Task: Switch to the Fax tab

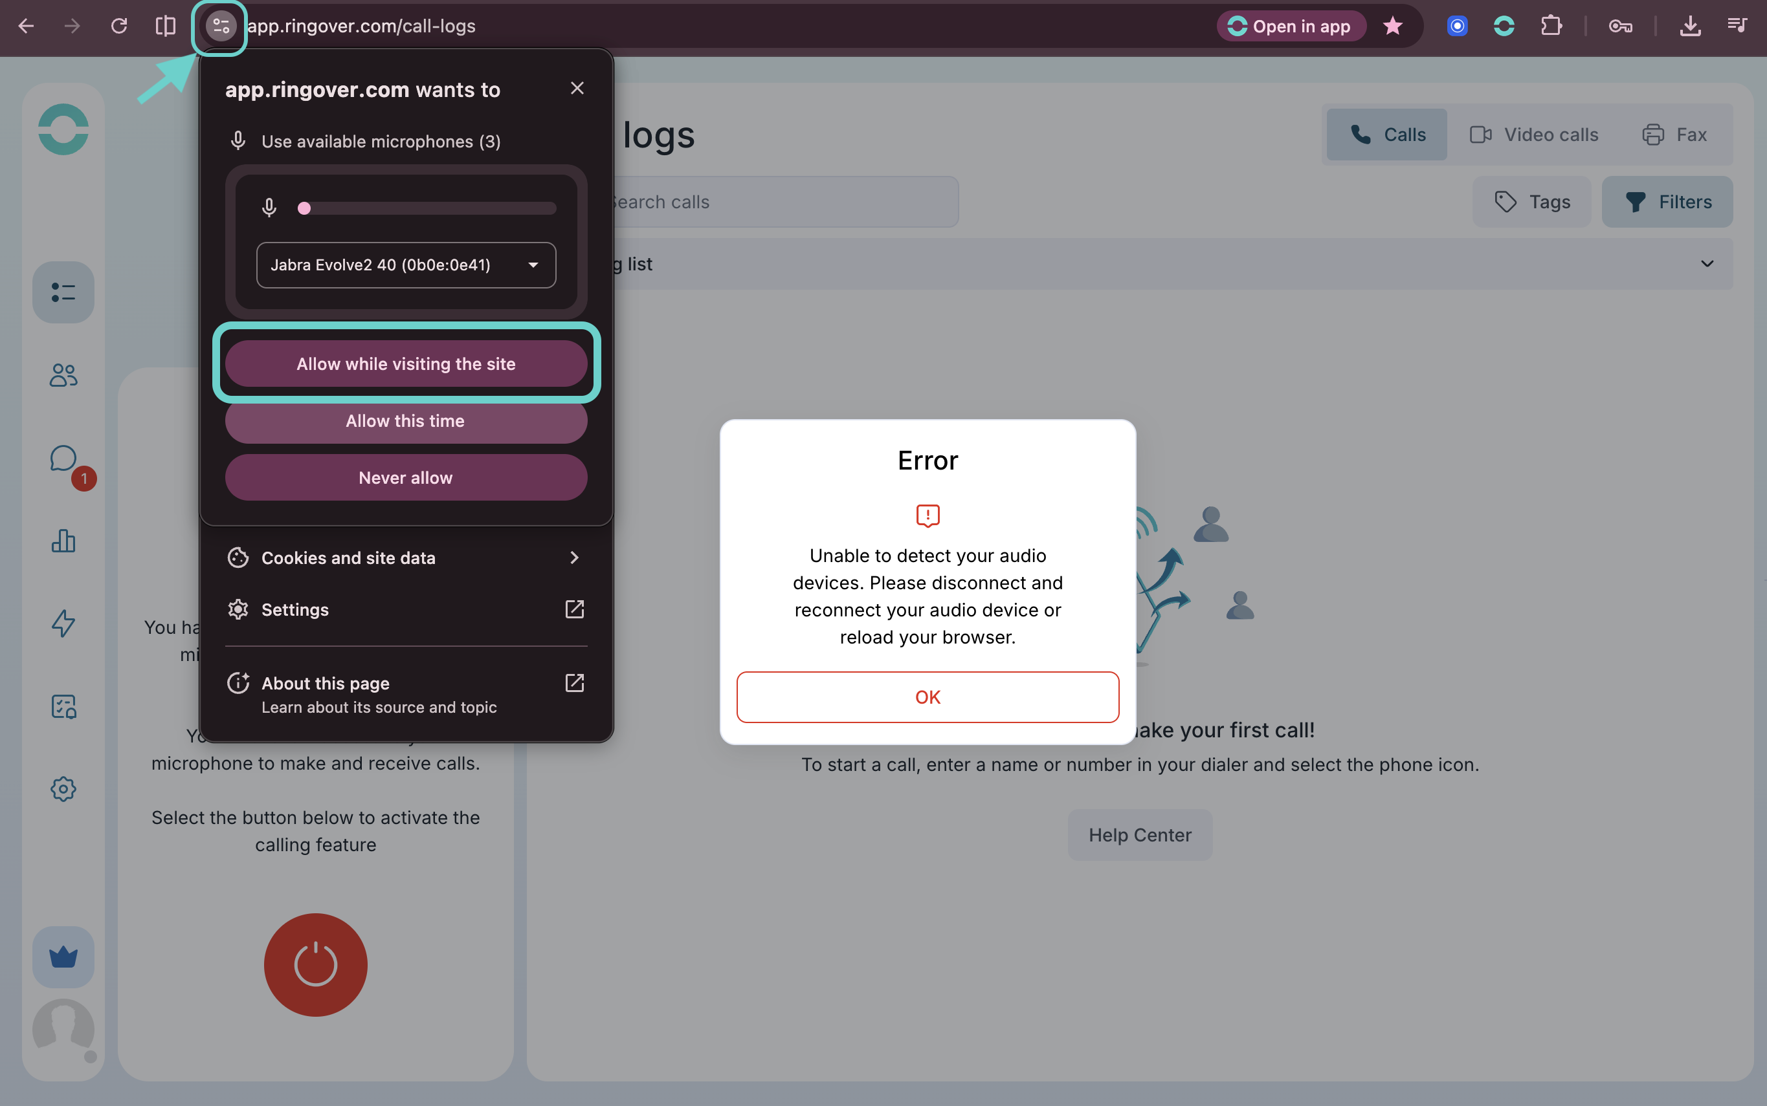Action: 1674,135
